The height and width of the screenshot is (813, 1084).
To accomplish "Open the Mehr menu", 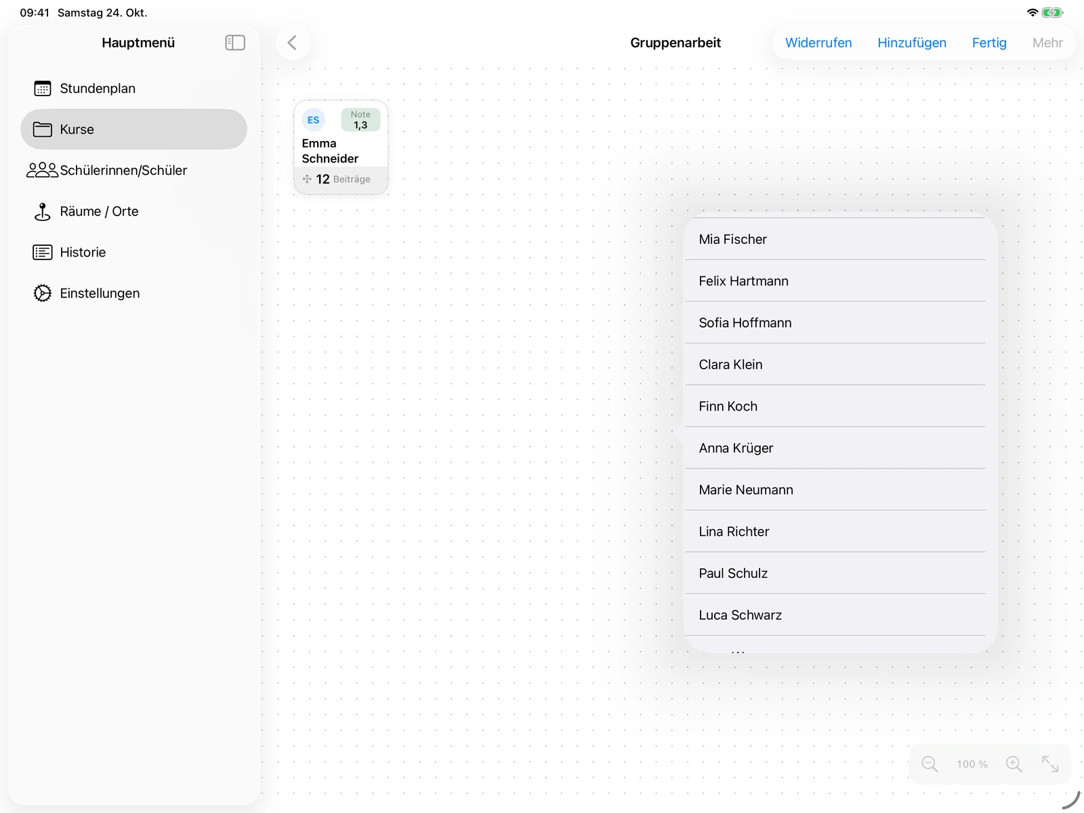I will pyautogui.click(x=1047, y=43).
